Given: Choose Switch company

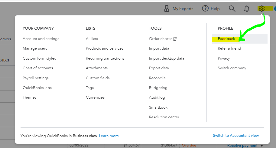Looking at the screenshot, I should 232,68.
